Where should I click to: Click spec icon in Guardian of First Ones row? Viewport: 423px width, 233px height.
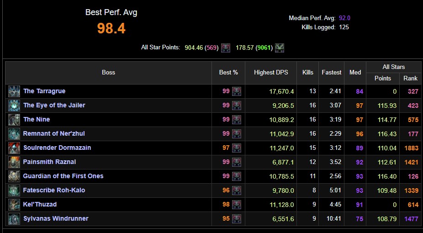[237, 176]
